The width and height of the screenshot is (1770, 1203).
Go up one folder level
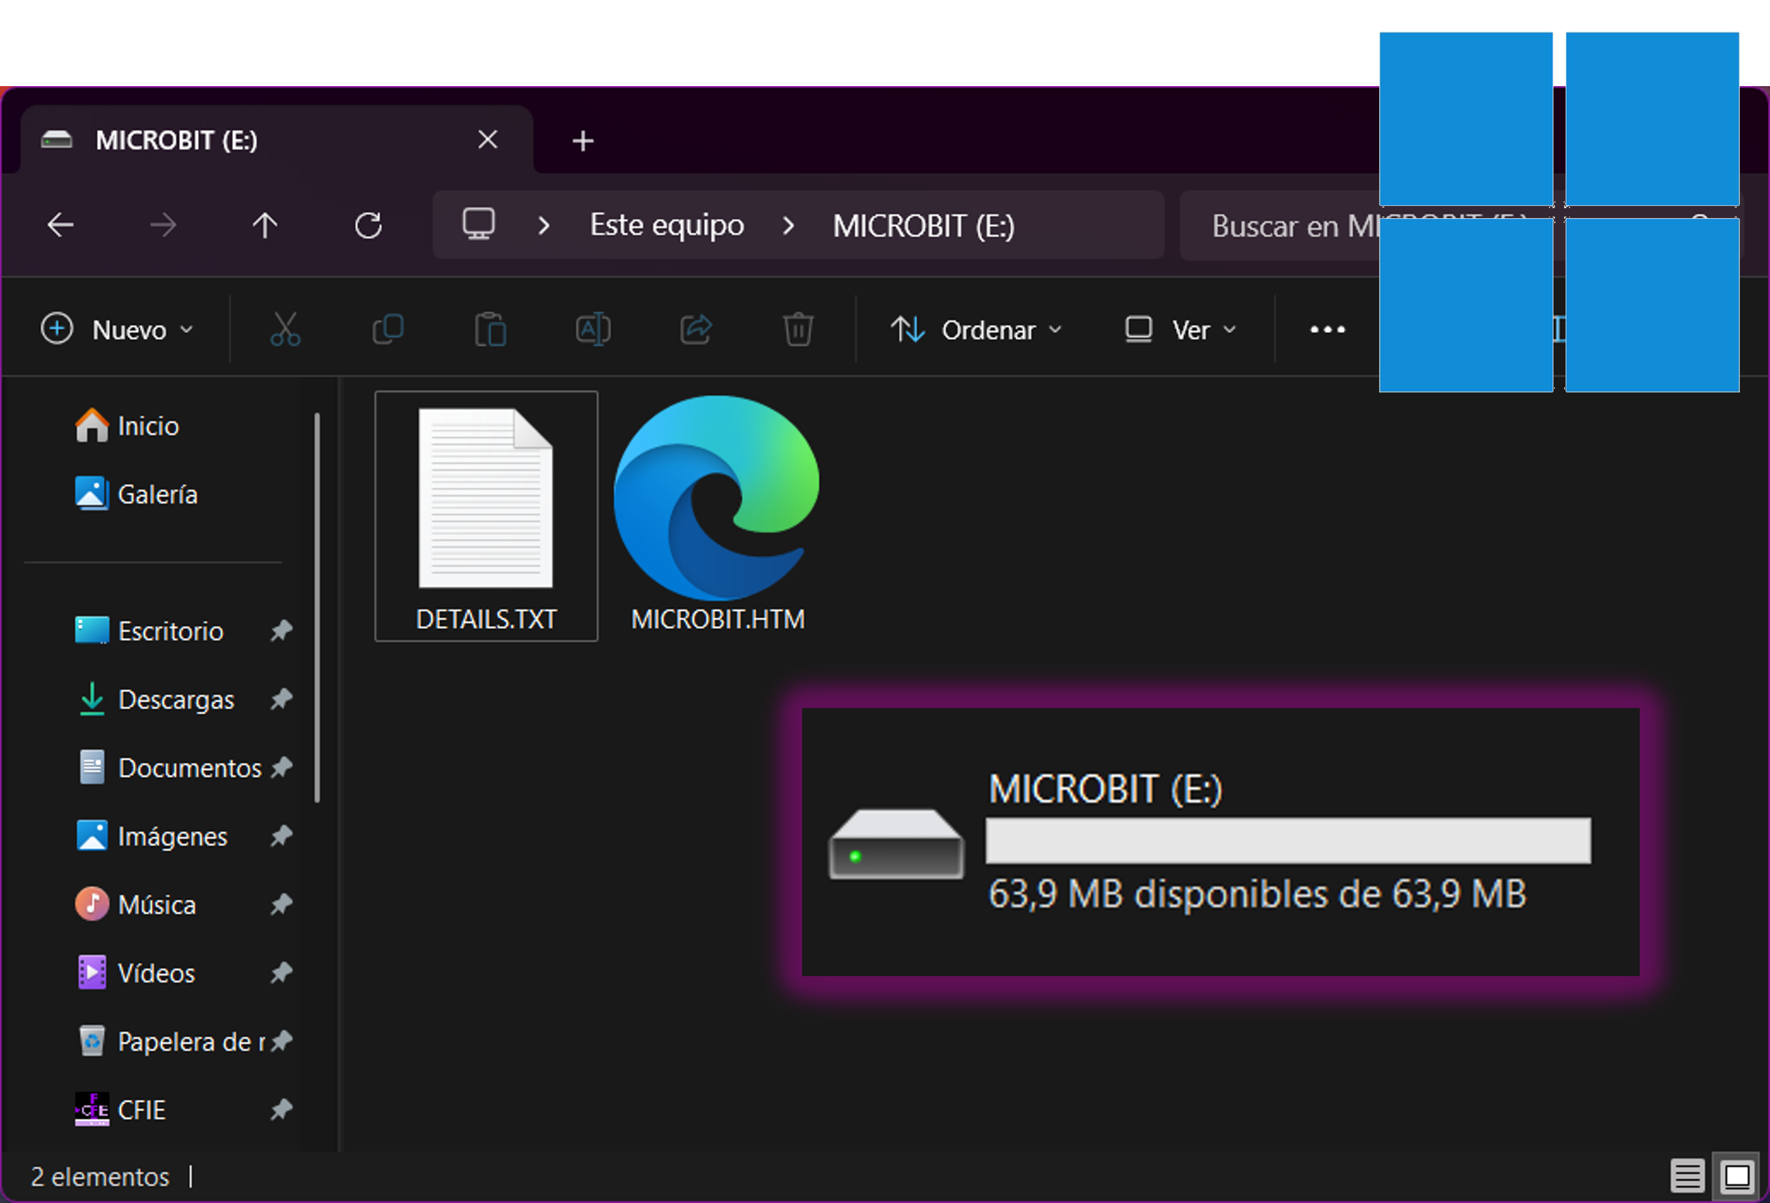tap(265, 225)
